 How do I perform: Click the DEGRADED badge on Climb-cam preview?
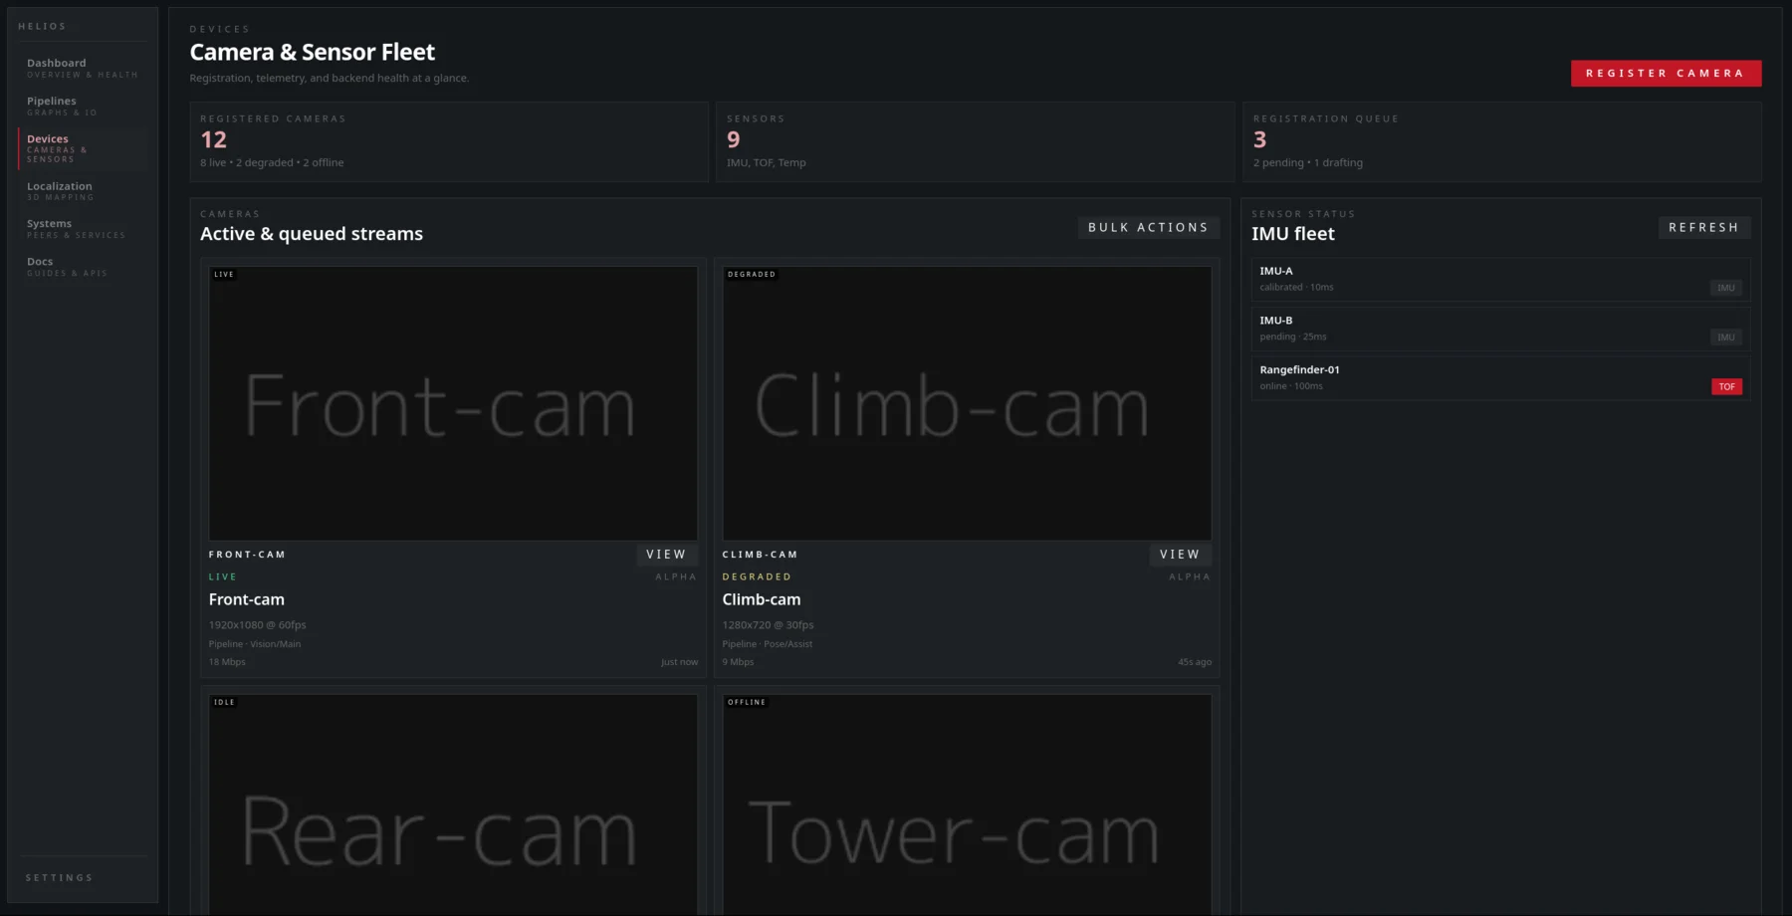point(752,275)
